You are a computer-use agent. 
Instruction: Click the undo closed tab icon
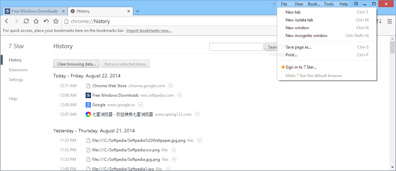click(46, 21)
